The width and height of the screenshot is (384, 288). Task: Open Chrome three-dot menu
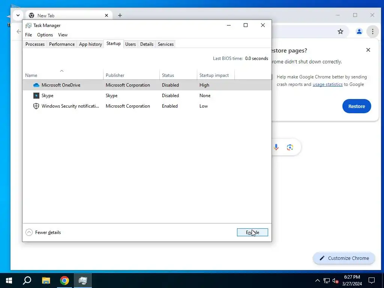click(x=372, y=31)
